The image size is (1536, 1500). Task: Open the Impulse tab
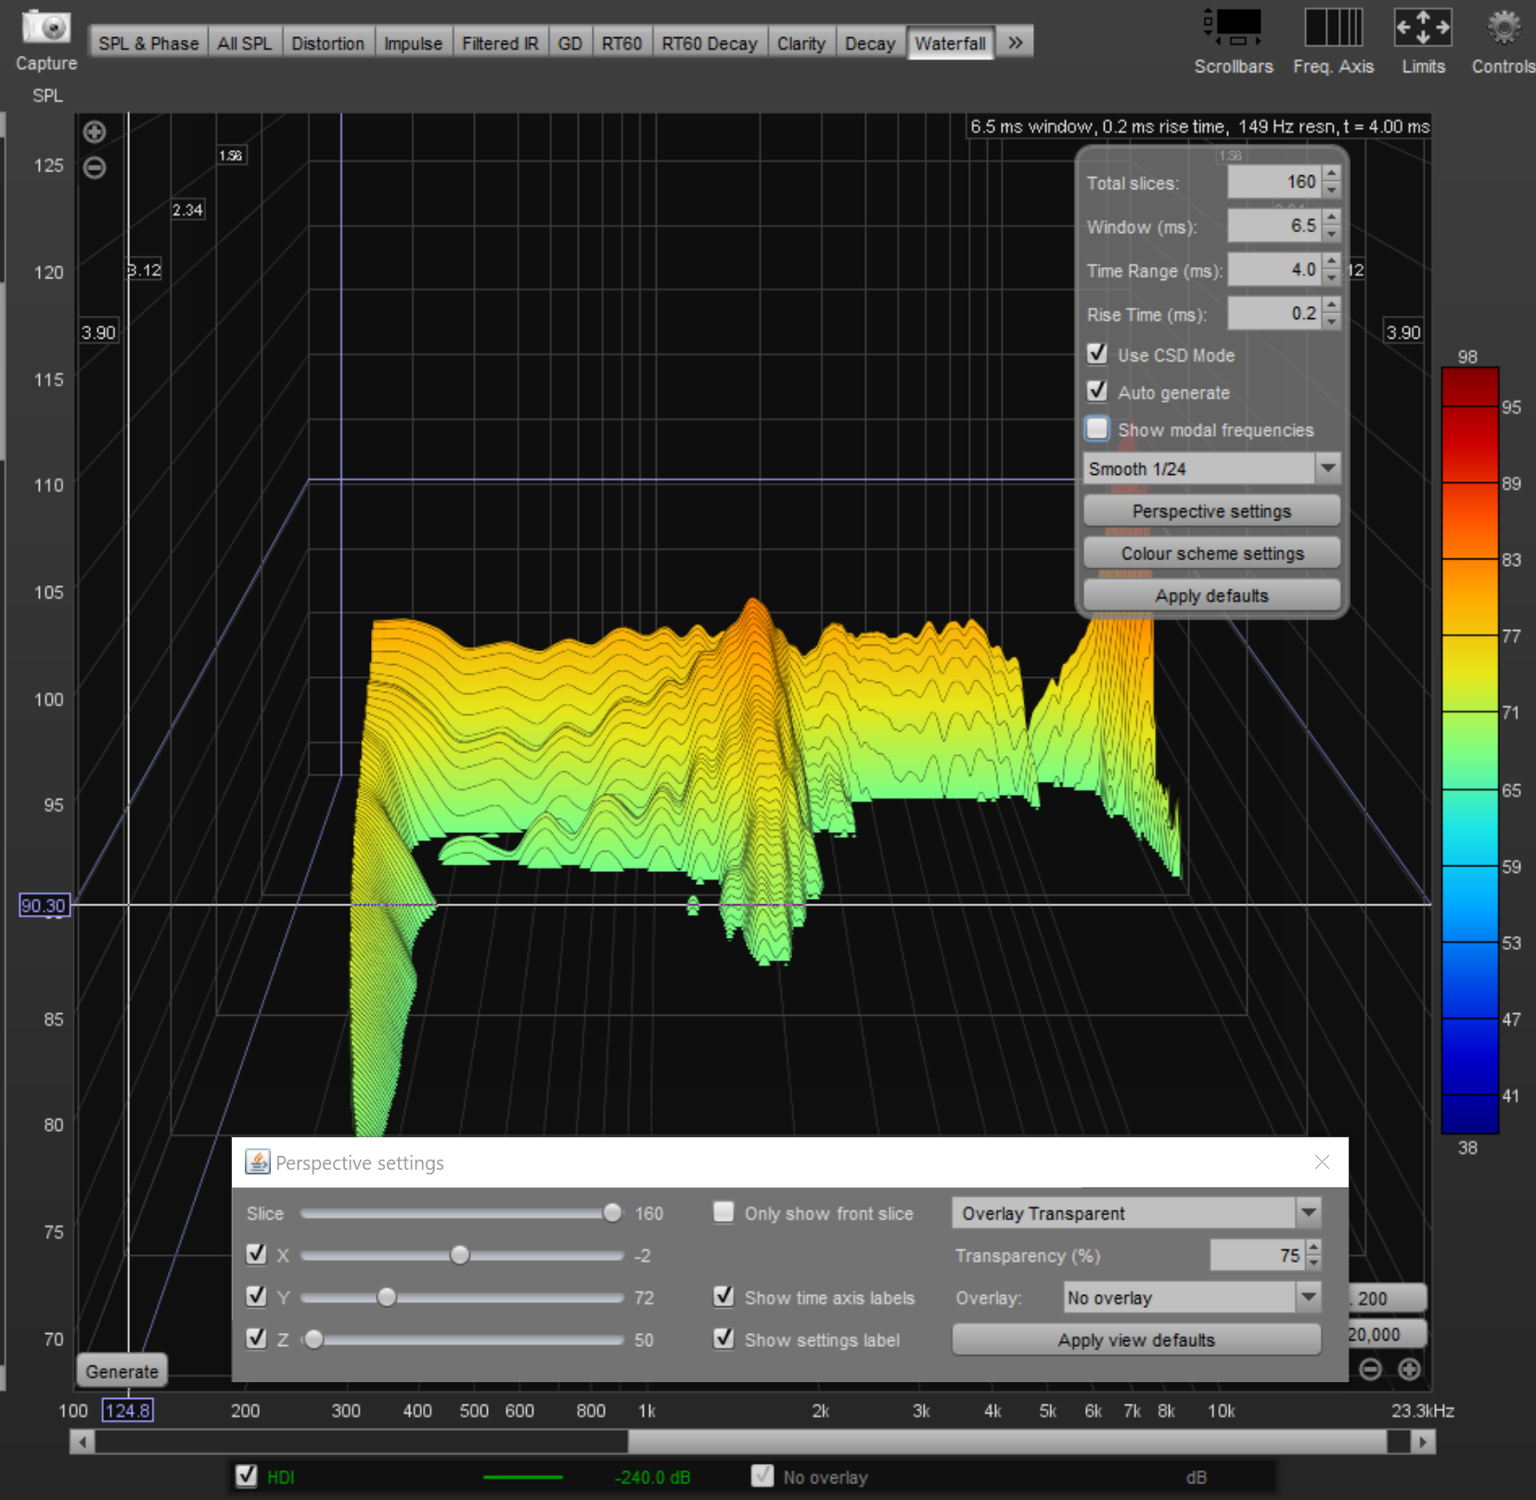coord(413,44)
